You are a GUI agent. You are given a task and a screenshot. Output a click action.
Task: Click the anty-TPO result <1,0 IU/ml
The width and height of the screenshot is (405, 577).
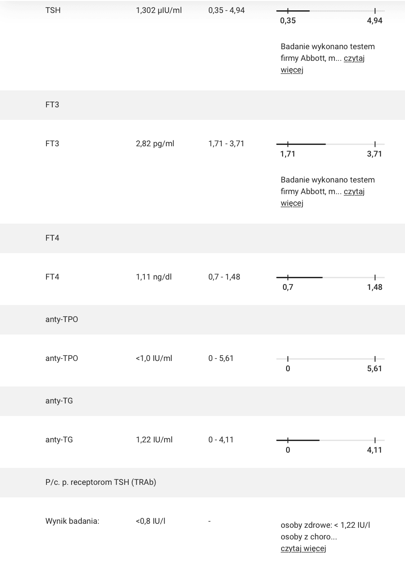pos(154,358)
